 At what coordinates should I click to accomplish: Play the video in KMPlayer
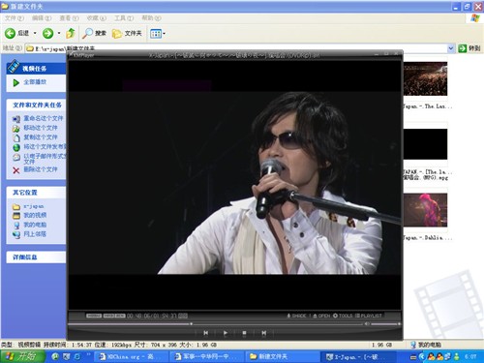(x=226, y=333)
